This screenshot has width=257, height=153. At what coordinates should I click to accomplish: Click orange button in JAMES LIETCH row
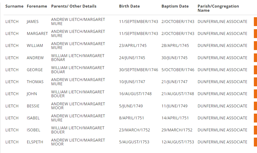(255, 22)
